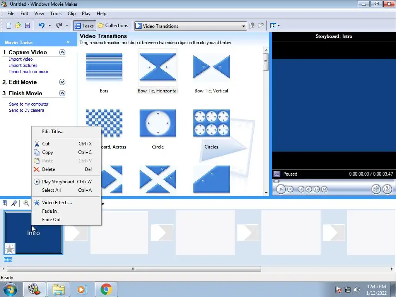
Task: Click the Play button in preview monitor
Action: pyautogui.click(x=281, y=189)
